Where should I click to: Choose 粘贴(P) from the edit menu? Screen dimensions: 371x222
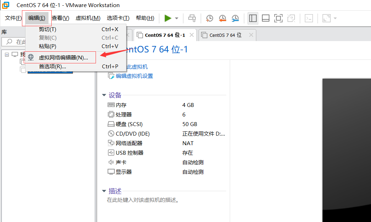pos(76,46)
